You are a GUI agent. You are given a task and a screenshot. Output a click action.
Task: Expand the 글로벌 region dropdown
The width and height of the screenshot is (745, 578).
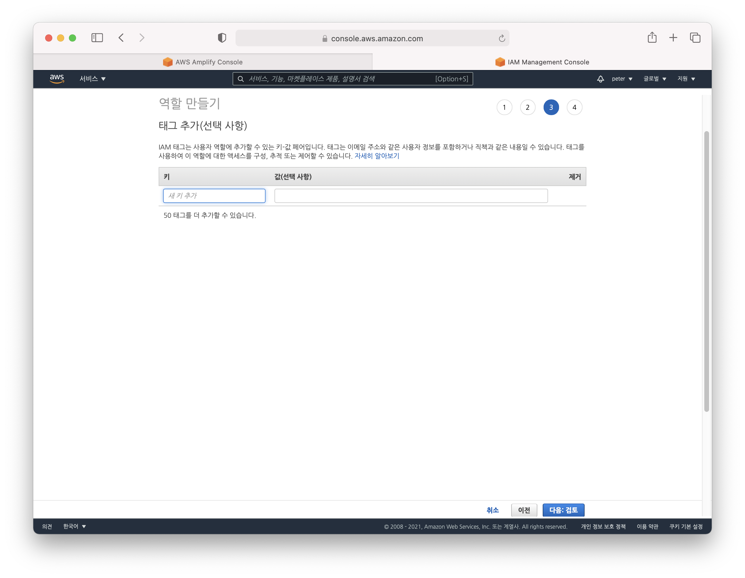[x=655, y=79]
